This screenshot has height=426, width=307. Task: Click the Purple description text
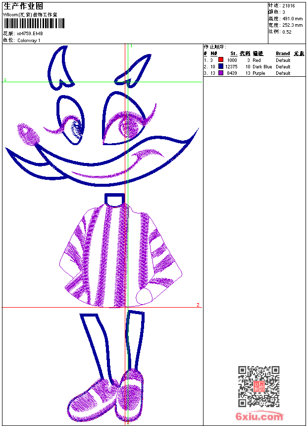point(258,73)
